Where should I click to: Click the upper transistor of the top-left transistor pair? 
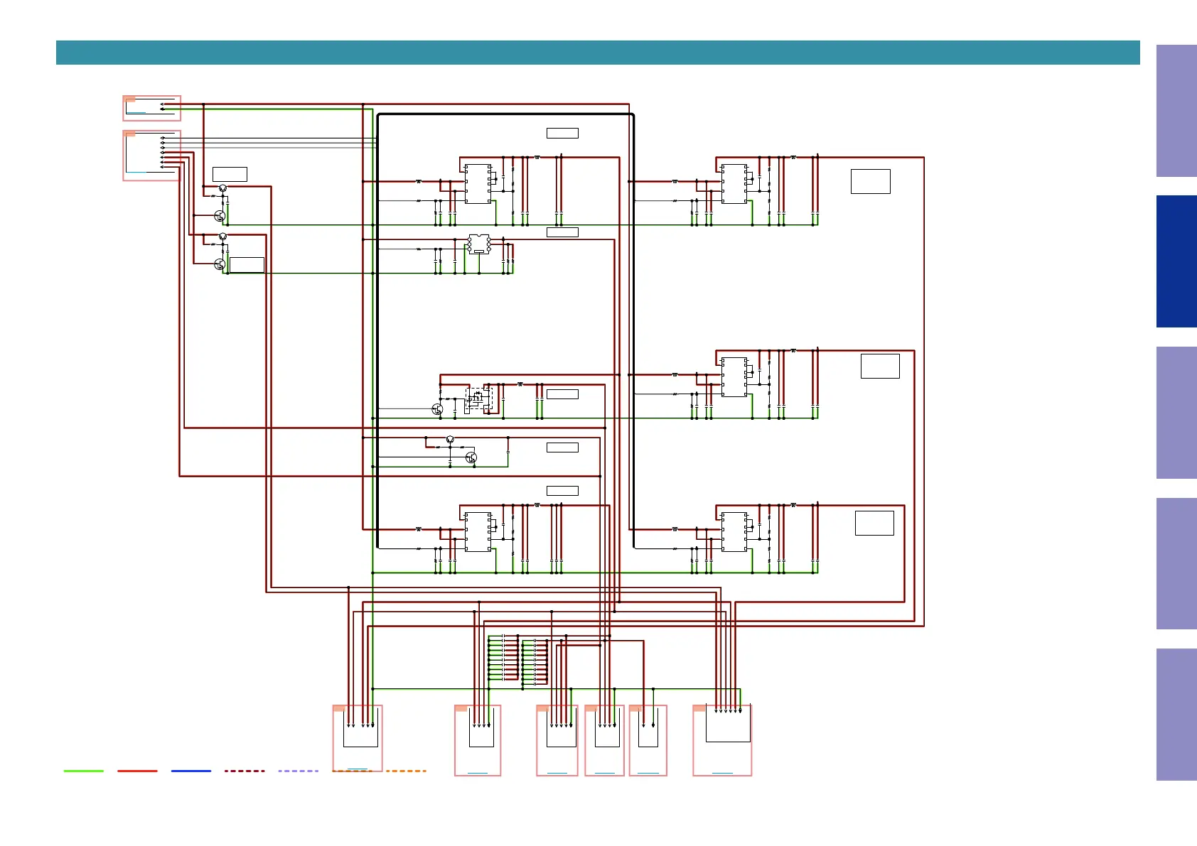coord(222,188)
